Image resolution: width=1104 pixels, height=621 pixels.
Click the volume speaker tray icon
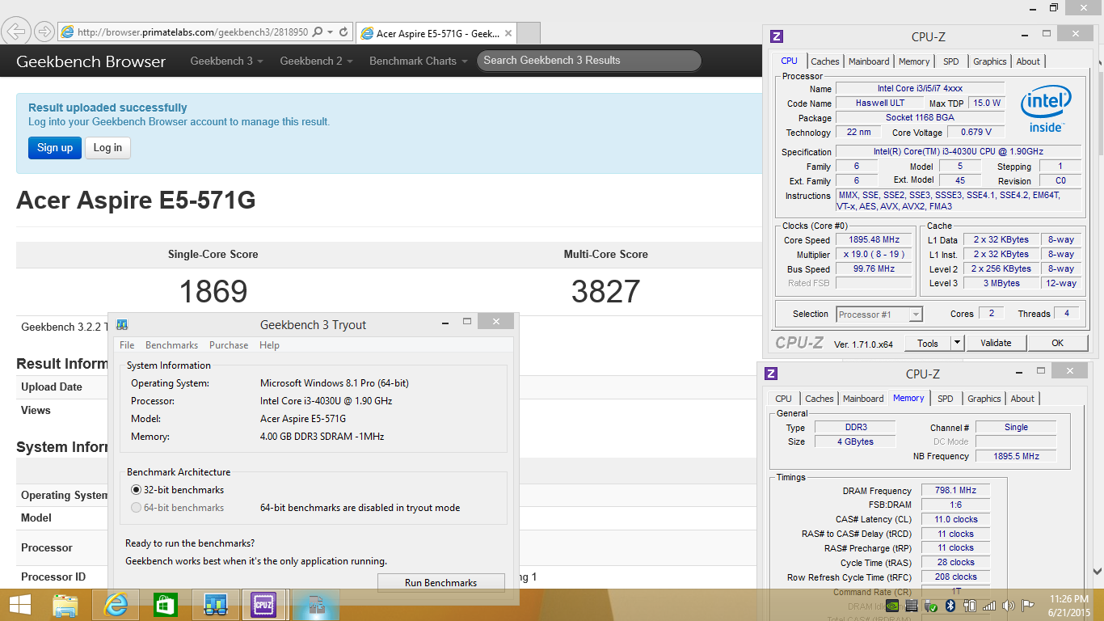[1009, 606]
